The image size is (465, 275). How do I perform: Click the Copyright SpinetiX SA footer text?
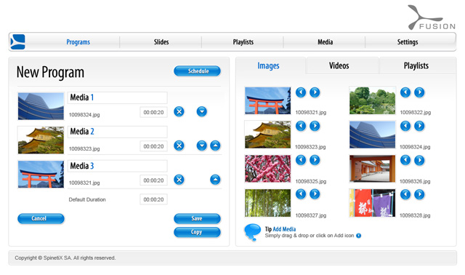65,258
